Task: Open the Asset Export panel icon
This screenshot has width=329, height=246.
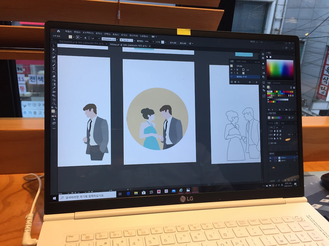Action: (x=264, y=96)
